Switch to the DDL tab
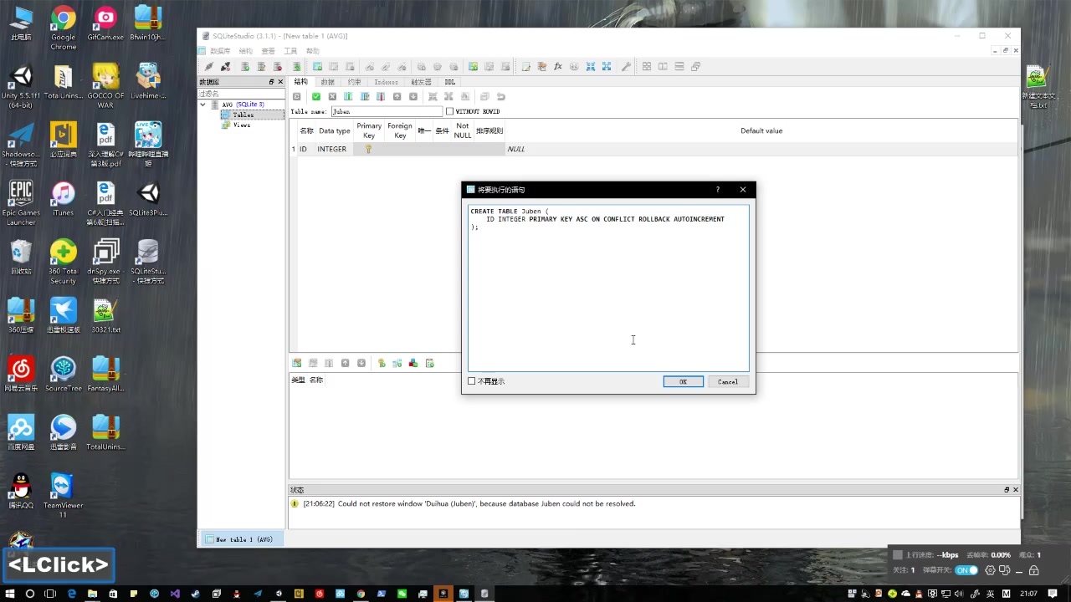Screen dimensions: 1071x602 click(x=449, y=82)
